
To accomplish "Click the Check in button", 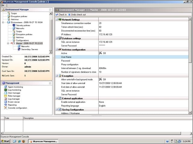I will (x=61, y=15).
